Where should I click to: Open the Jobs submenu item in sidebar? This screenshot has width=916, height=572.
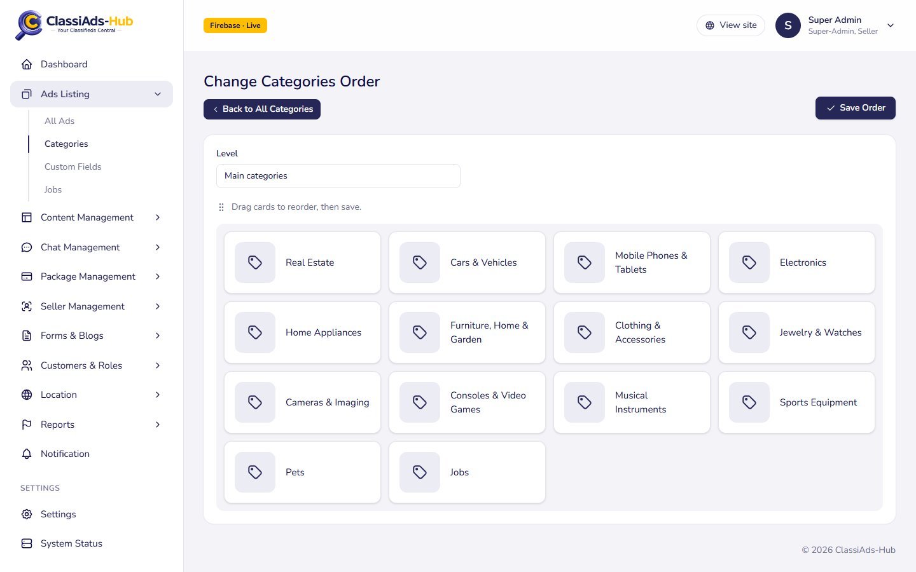(x=53, y=189)
